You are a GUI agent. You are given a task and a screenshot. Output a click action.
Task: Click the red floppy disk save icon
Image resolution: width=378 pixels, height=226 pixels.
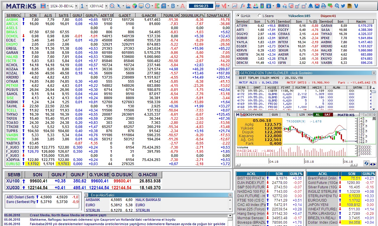coord(43,6)
